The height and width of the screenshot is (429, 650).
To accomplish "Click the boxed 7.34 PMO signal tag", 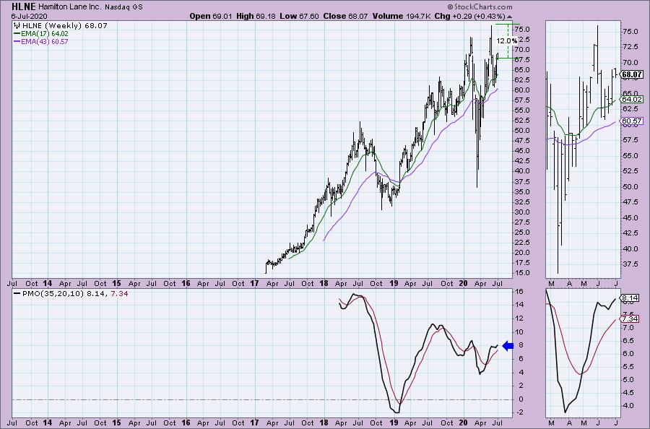I will click(x=630, y=318).
